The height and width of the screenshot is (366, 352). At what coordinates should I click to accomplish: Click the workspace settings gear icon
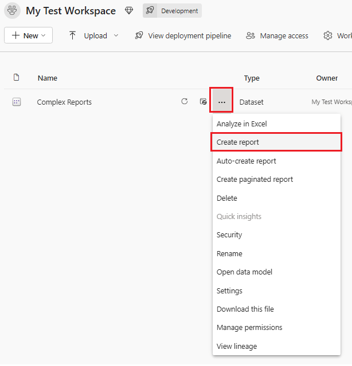click(x=328, y=35)
